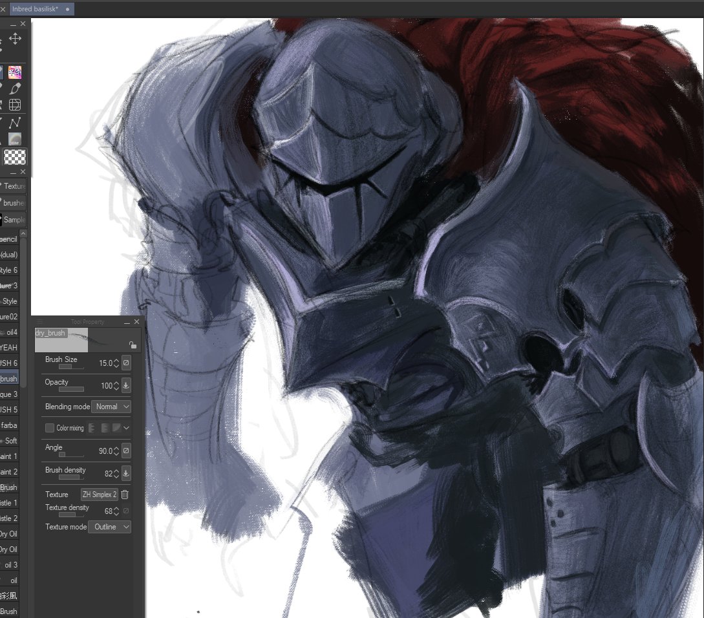Decrease Brush Size with down arrow
Viewport: 704px width, 618px height.
[116, 366]
